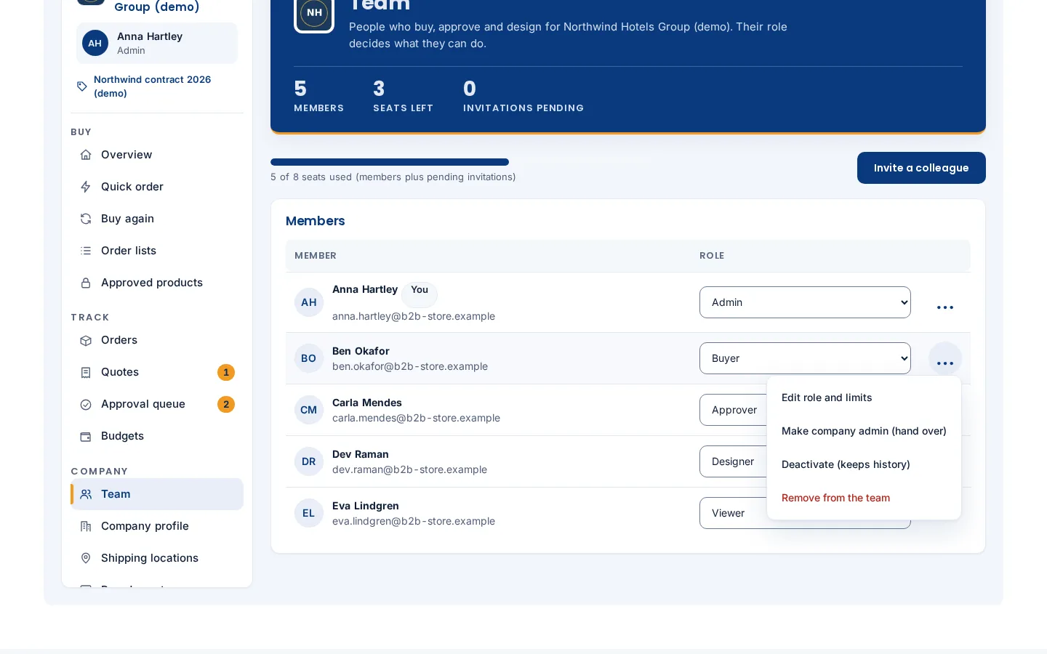Go to Shipping locations page
Image resolution: width=1047 pixels, height=654 pixels.
[157, 558]
